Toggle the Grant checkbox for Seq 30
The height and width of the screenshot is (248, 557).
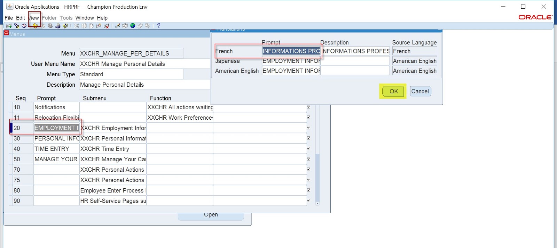308,138
